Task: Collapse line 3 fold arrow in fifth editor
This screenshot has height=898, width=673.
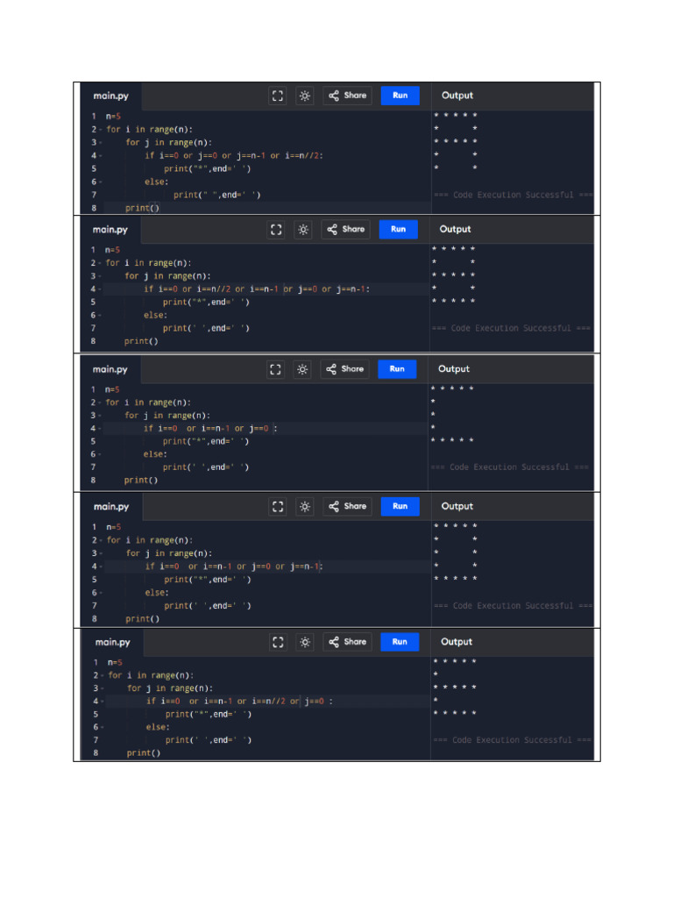Action: point(102,689)
